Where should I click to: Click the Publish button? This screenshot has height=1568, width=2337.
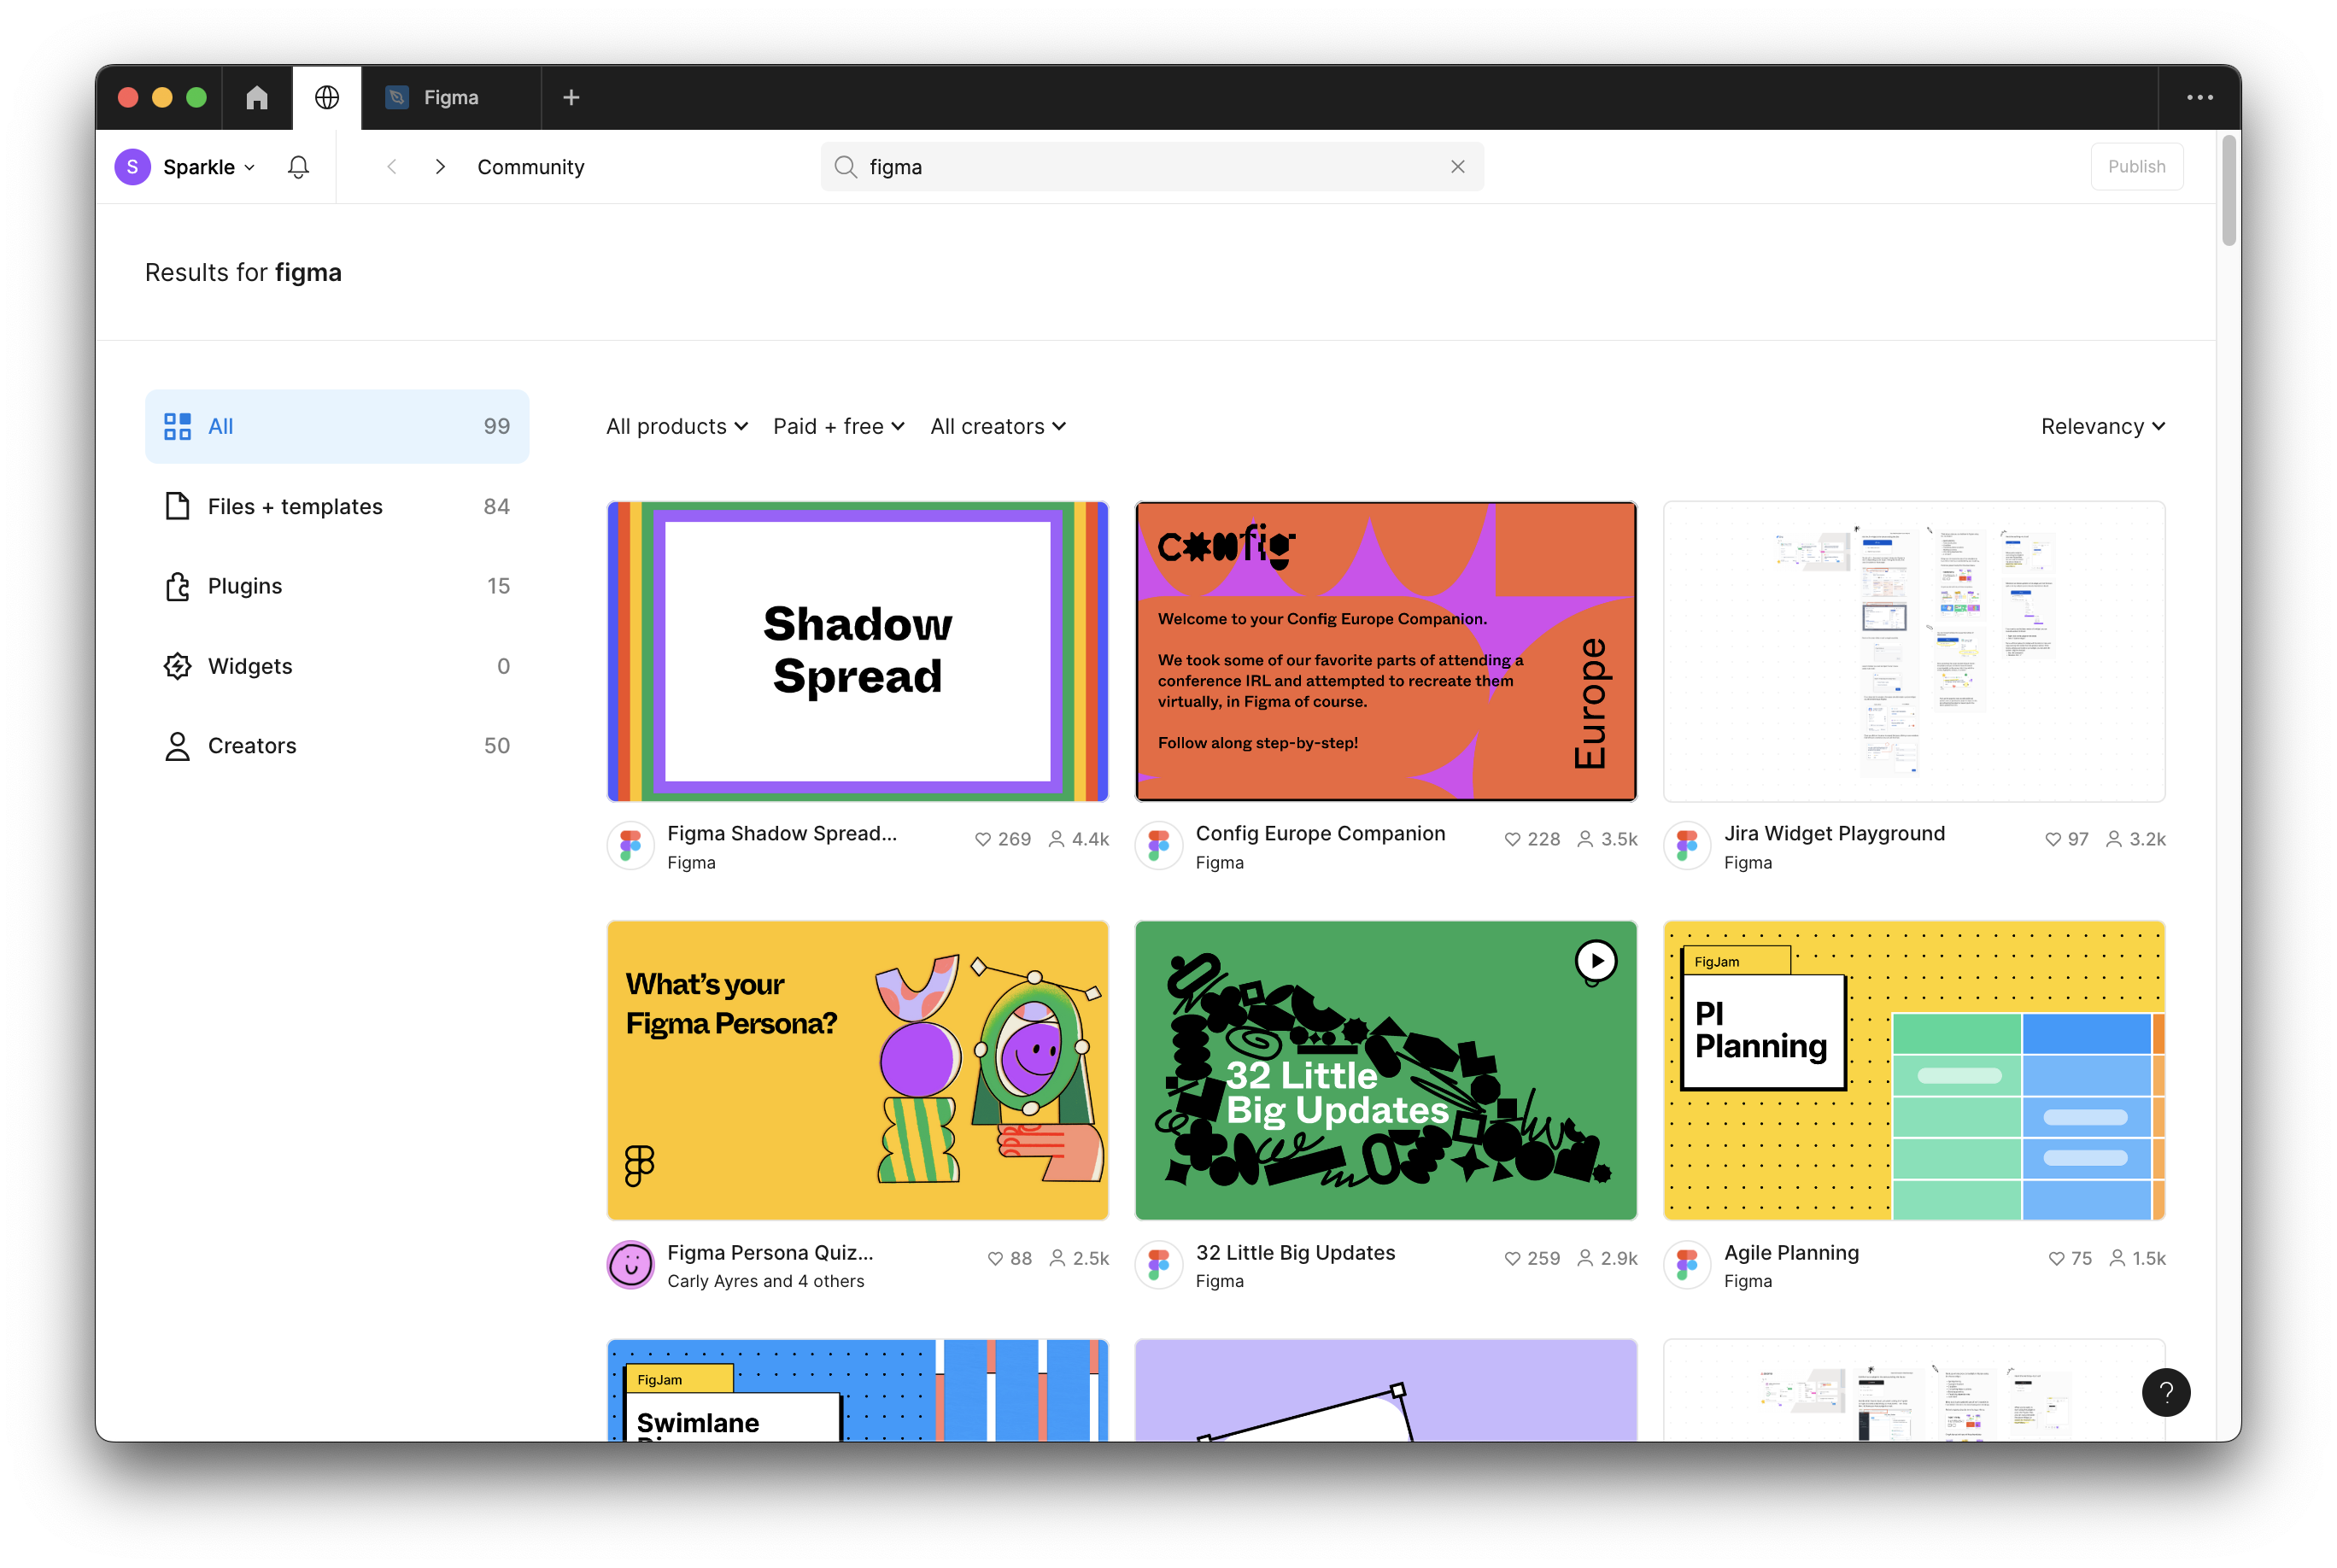[2136, 167]
